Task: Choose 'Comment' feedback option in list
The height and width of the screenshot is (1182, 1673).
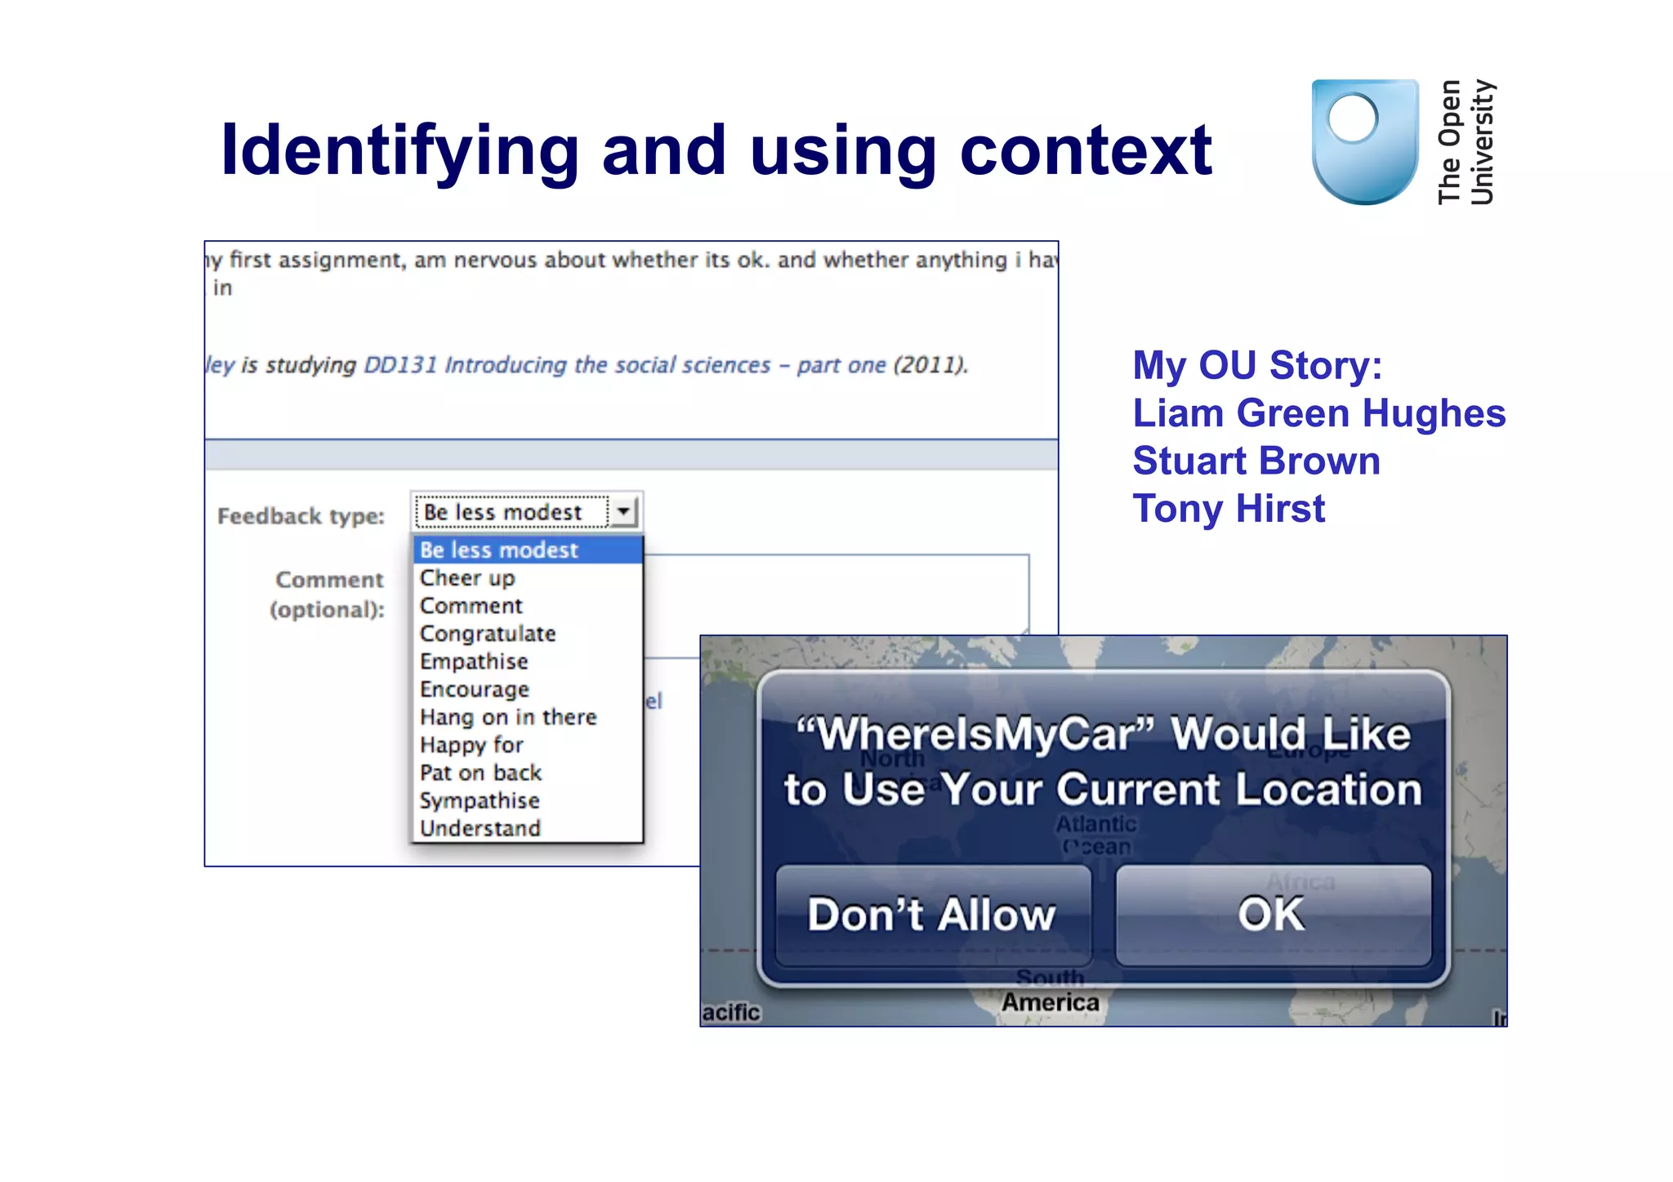Action: 528,606
